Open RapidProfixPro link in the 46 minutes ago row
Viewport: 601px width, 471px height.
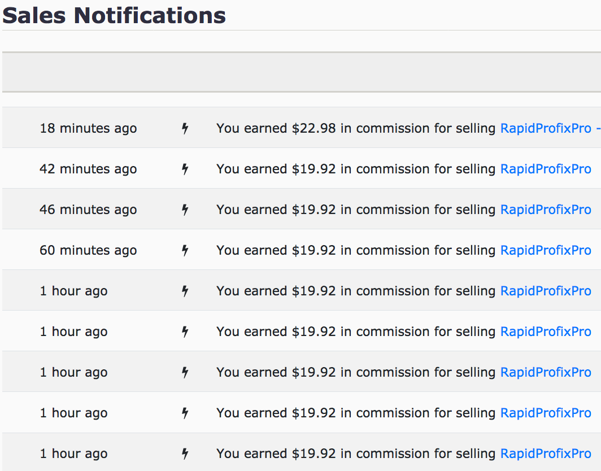coord(546,210)
